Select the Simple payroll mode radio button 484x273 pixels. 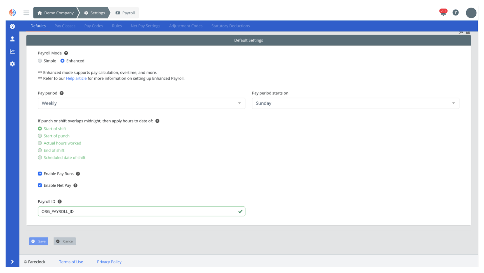[40, 61]
